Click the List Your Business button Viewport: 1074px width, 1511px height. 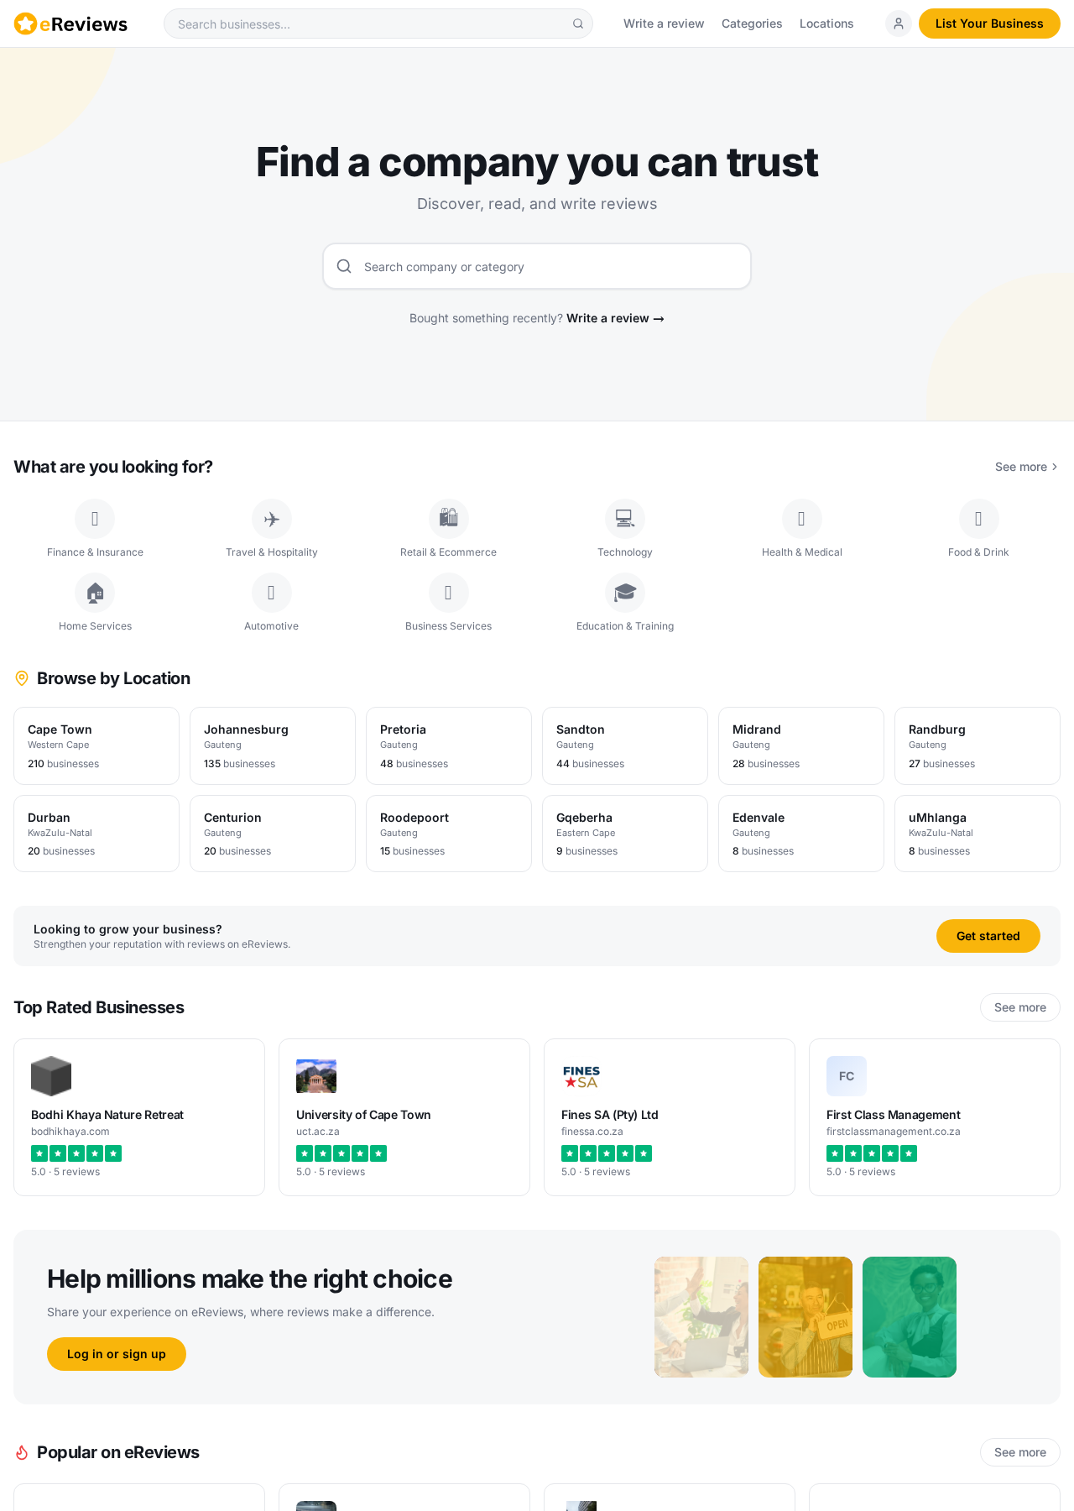click(989, 24)
